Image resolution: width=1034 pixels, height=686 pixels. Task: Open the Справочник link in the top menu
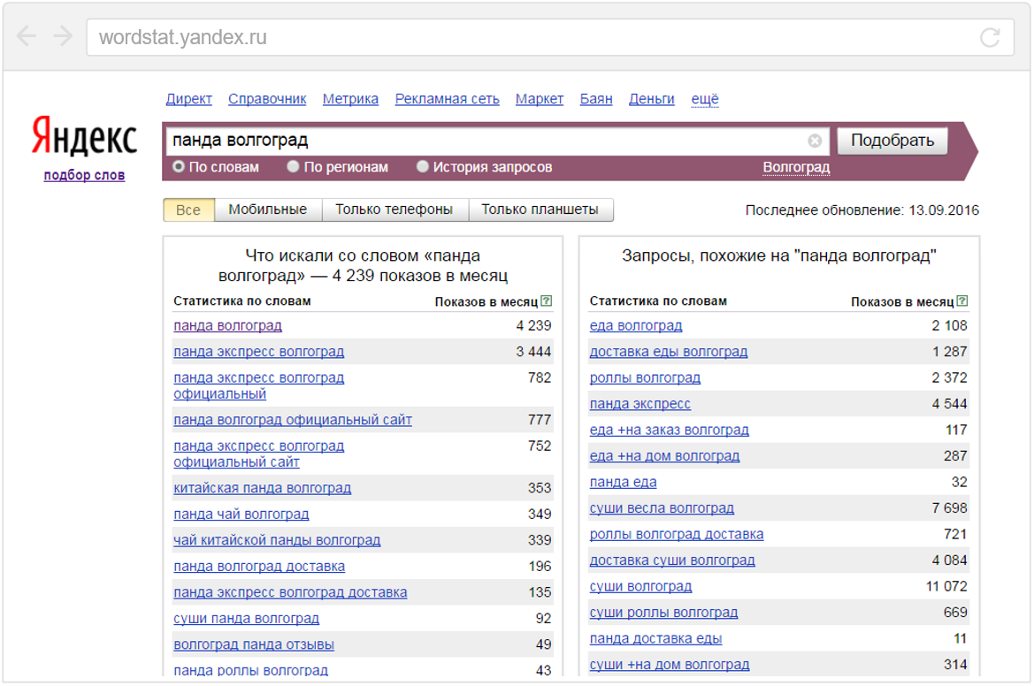pos(267,99)
